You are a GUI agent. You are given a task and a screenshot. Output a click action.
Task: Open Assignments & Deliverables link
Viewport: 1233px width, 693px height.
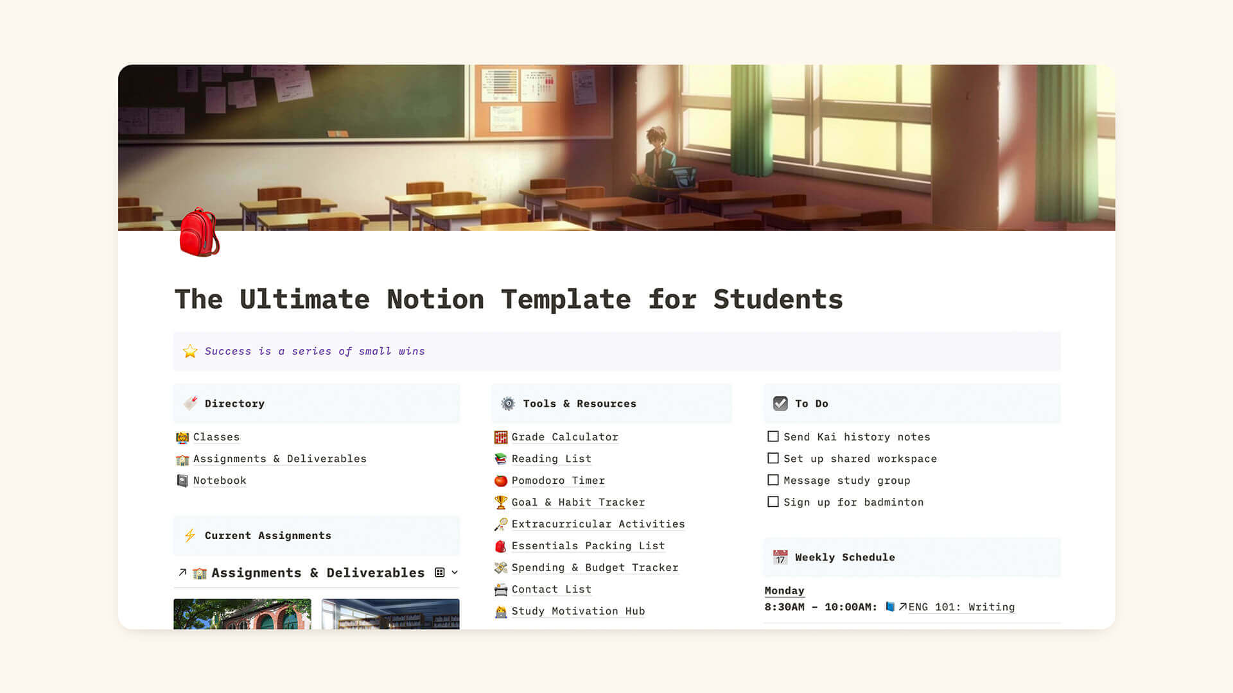(279, 458)
